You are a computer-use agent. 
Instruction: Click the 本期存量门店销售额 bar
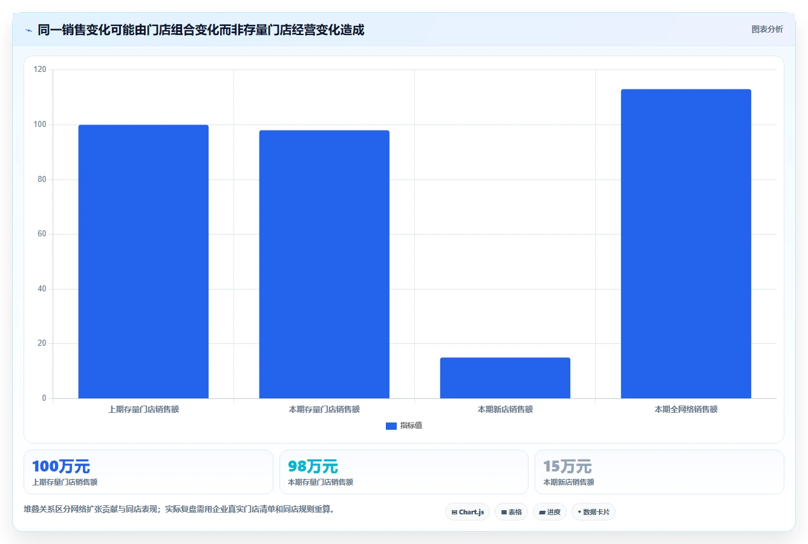324,264
